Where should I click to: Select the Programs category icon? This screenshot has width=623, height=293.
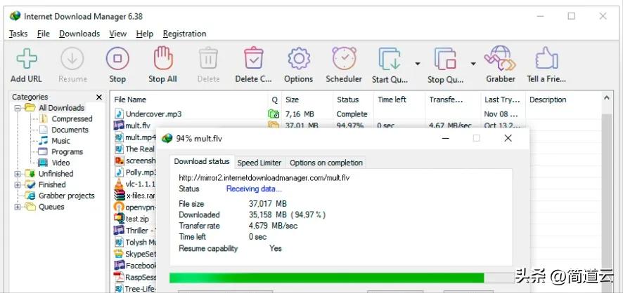pos(44,151)
